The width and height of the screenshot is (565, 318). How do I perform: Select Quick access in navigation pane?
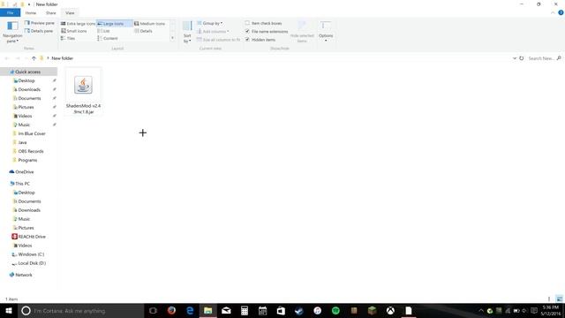coord(28,72)
